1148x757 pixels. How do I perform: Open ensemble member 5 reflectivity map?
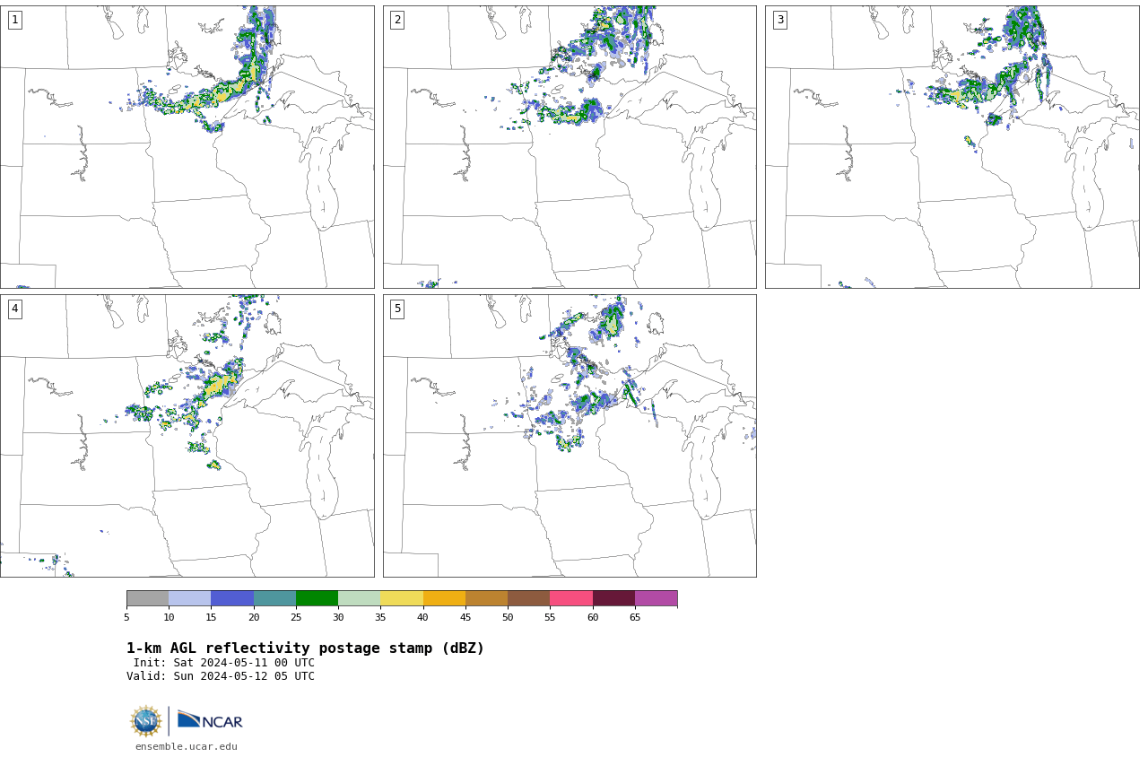coord(570,436)
